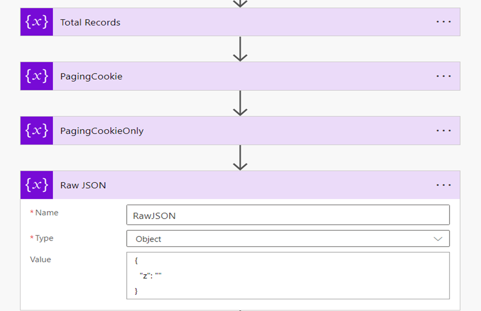Expand the PagingCookie action card

[x=230, y=76]
